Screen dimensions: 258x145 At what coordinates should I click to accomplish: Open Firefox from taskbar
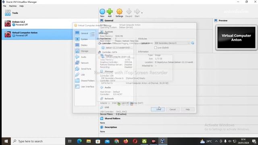[126, 141]
